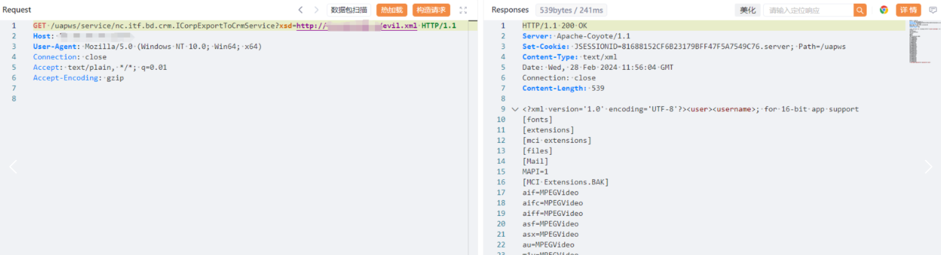The height and width of the screenshot is (255, 941).
Task: Click line number 9 in response gutter
Action: (503, 109)
